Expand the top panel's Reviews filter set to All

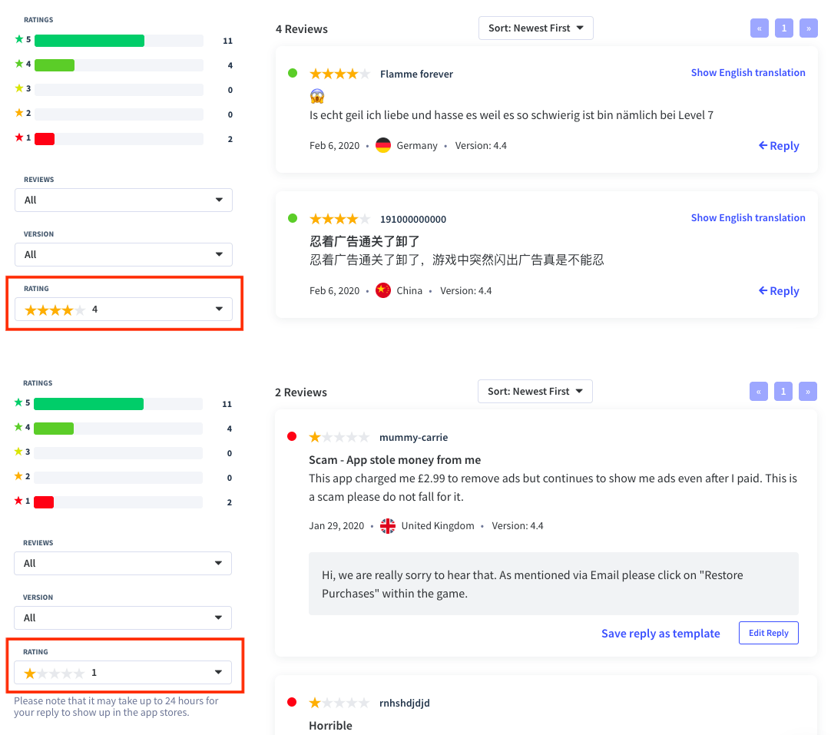pyautogui.click(x=124, y=200)
